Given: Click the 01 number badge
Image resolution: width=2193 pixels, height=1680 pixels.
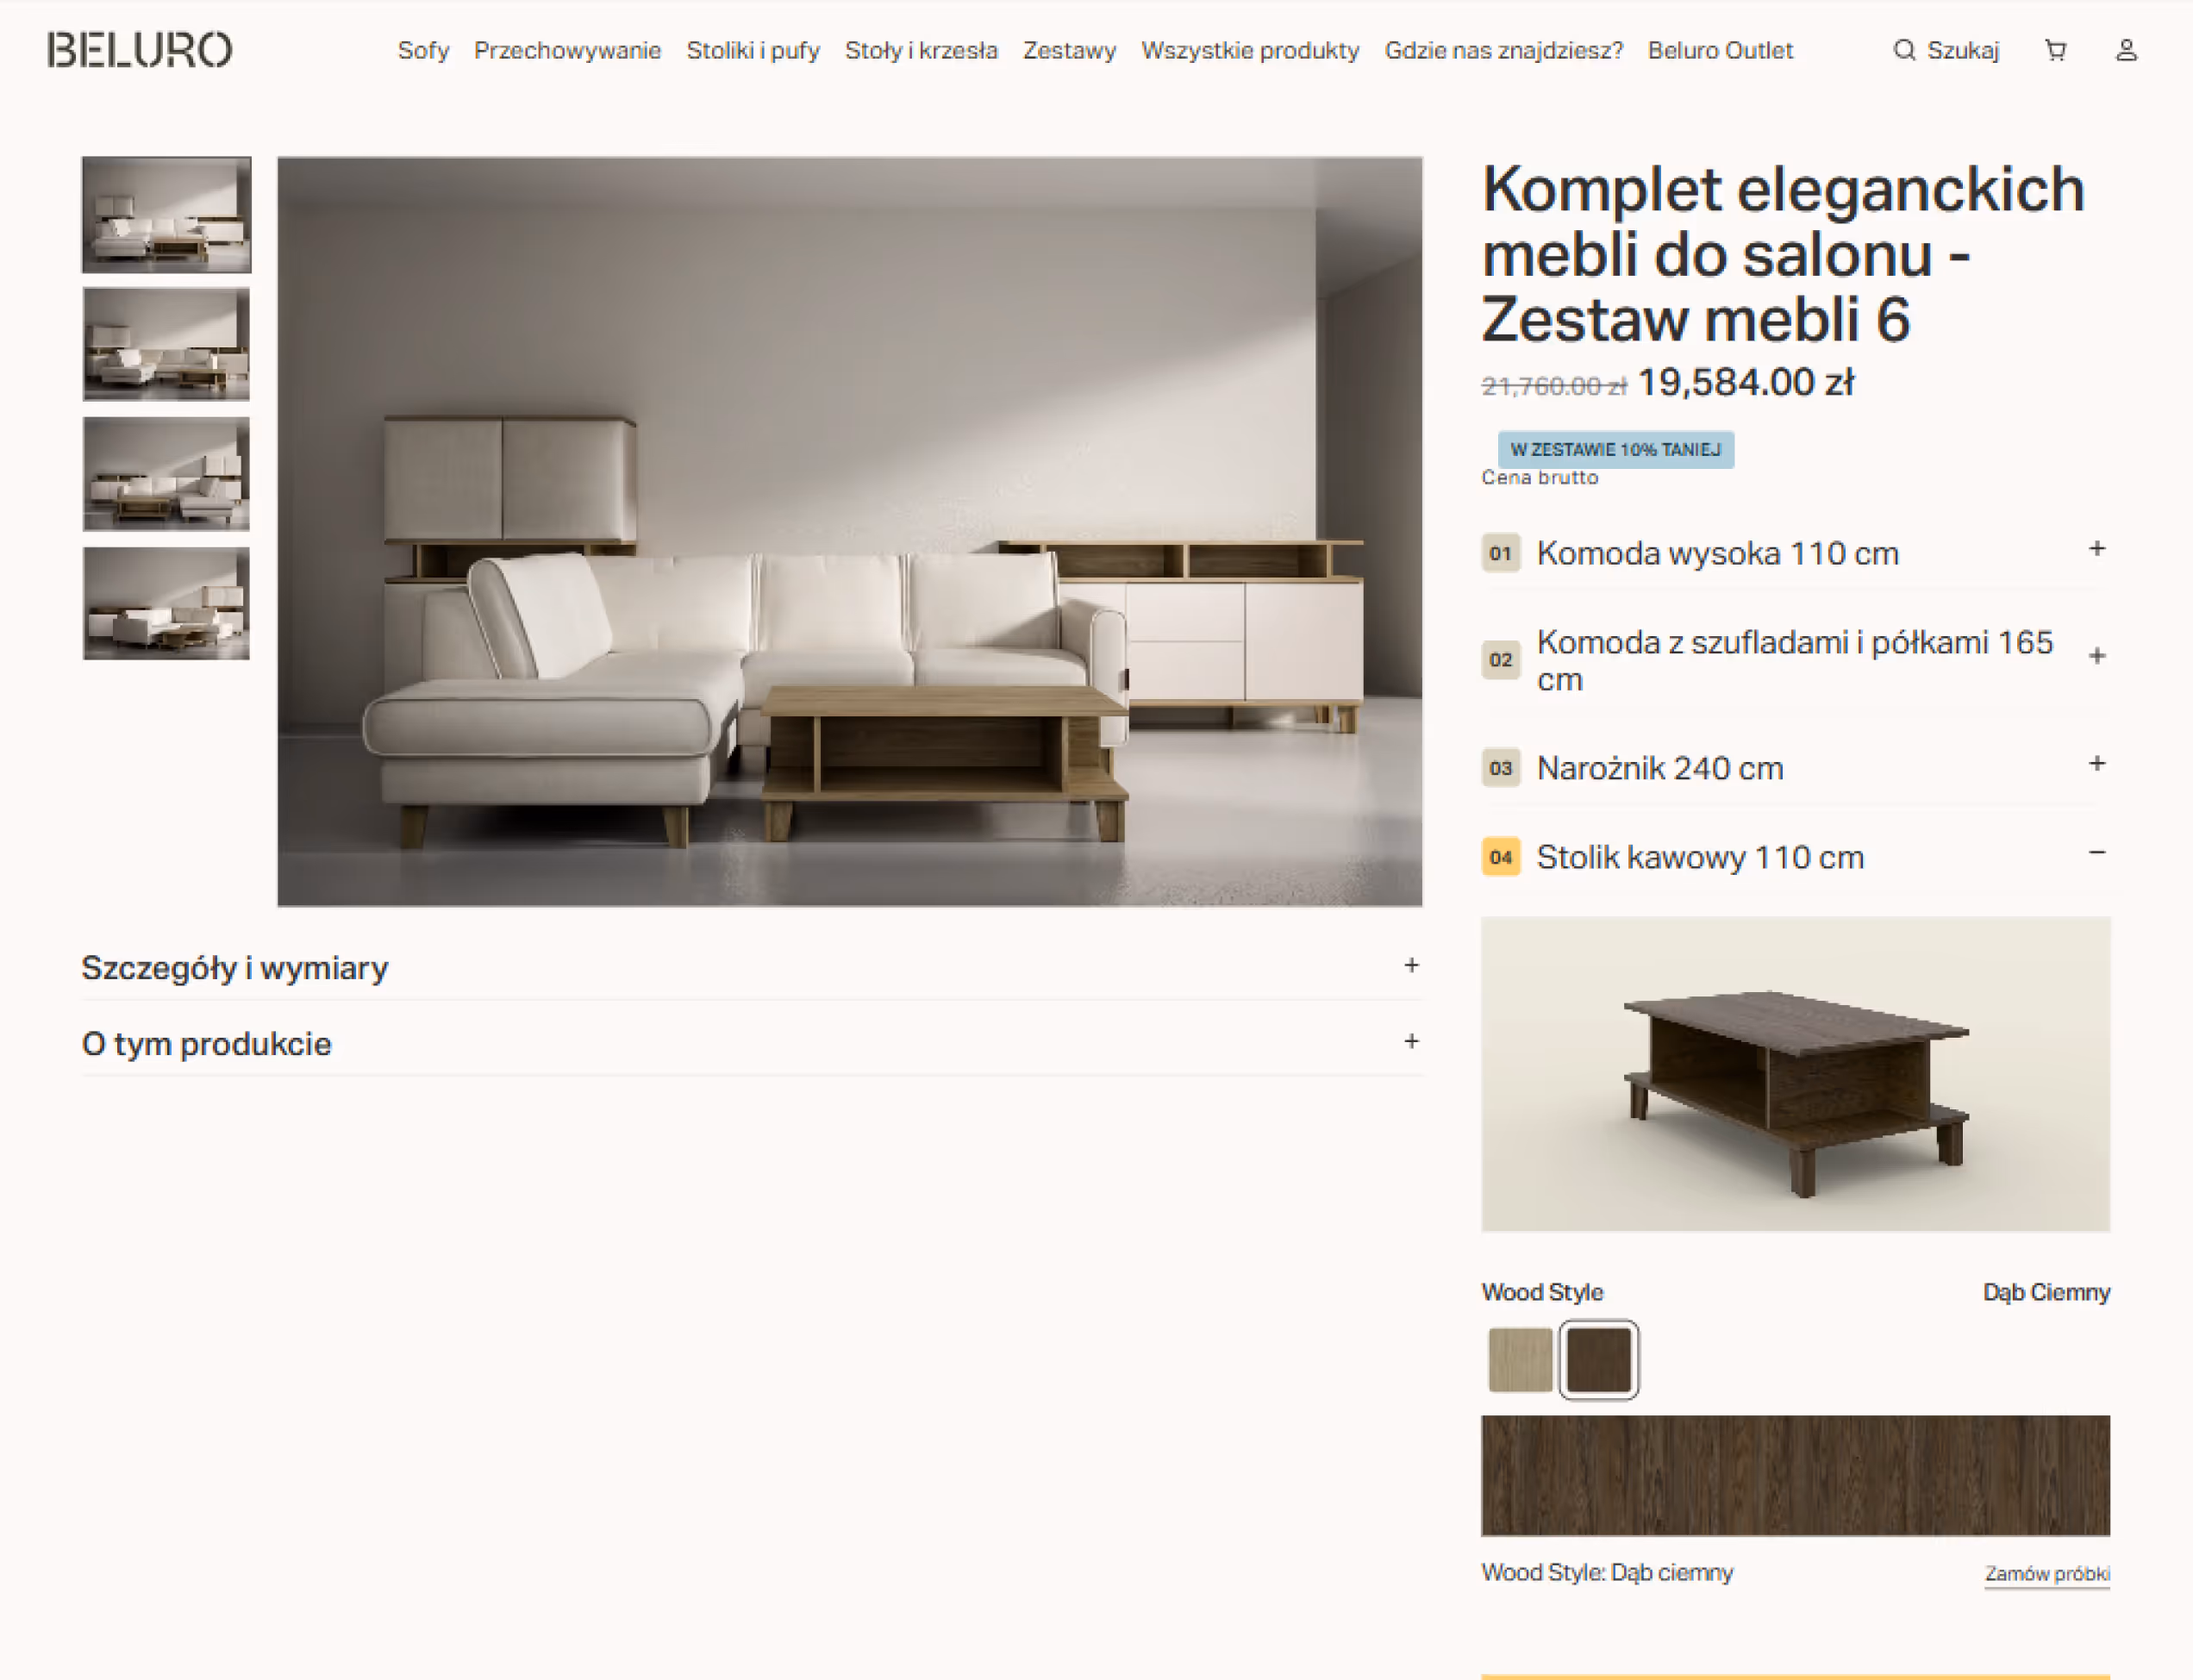Looking at the screenshot, I should click(1500, 553).
